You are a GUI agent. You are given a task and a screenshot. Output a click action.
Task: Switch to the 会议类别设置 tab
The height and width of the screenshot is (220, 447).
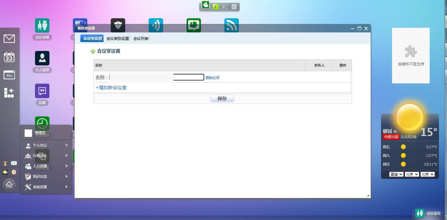pos(117,38)
